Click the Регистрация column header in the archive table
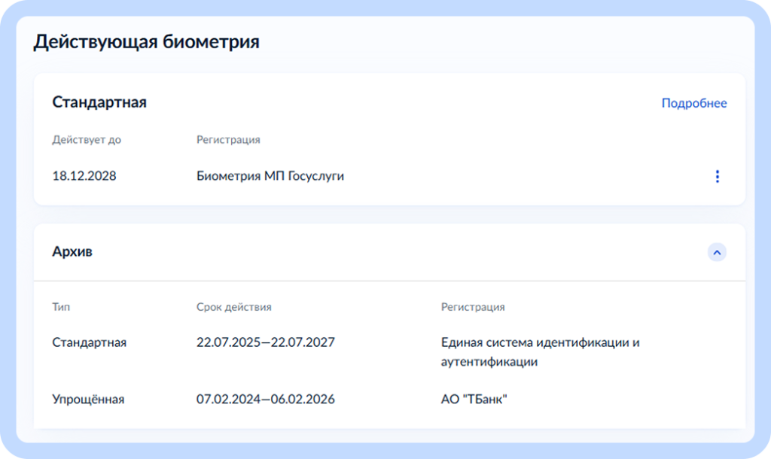 click(x=473, y=307)
